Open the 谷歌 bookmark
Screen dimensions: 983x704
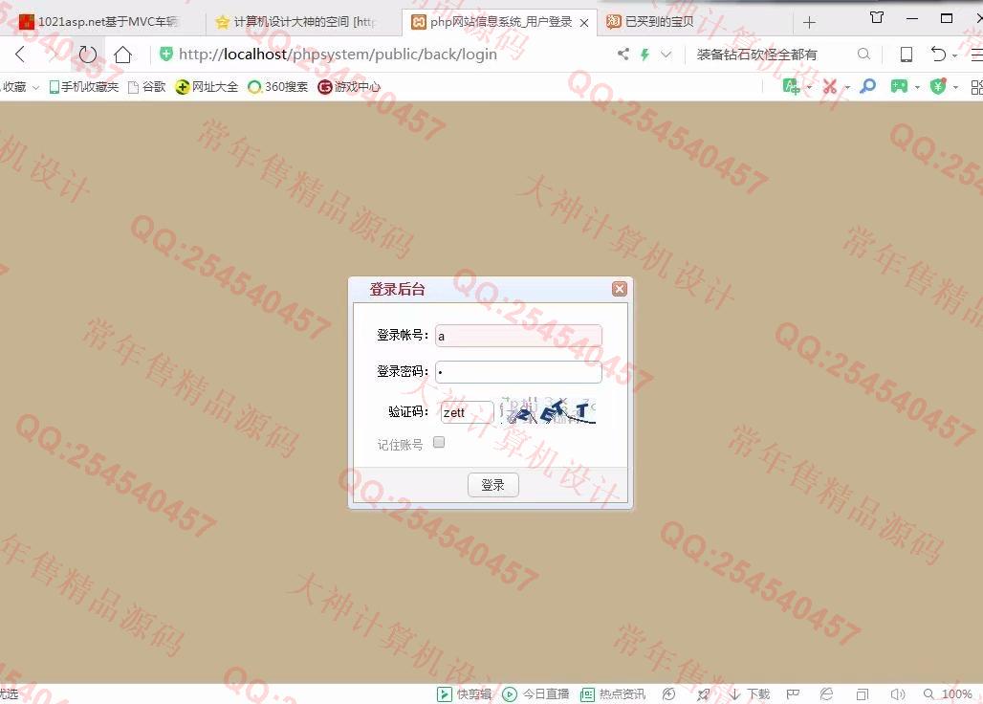coord(146,87)
